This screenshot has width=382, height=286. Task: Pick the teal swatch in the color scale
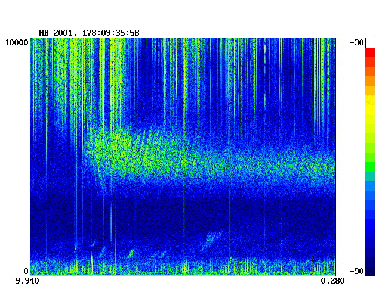[371, 176]
